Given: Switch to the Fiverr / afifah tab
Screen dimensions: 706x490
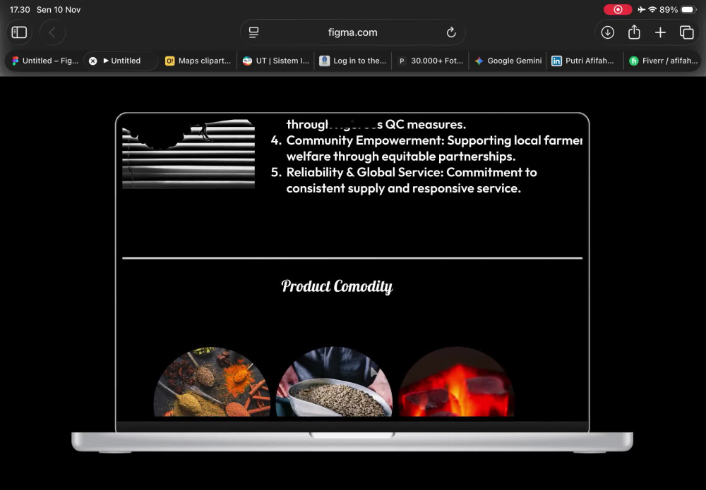Looking at the screenshot, I should (x=663, y=61).
